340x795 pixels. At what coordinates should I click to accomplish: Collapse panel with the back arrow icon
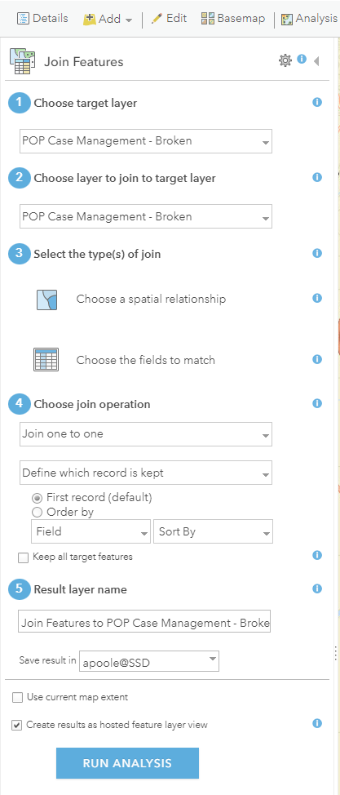click(316, 61)
